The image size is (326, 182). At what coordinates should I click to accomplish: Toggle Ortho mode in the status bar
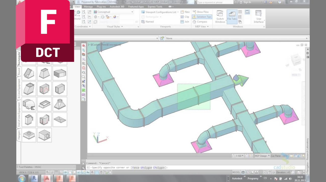coord(61,172)
